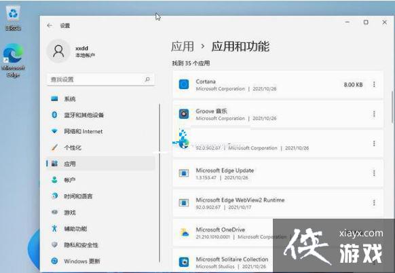Image resolution: width=395 pixels, height=273 pixels.
Task: Open 隐私和安全性 settings from the sidebar
Action: (x=100, y=244)
